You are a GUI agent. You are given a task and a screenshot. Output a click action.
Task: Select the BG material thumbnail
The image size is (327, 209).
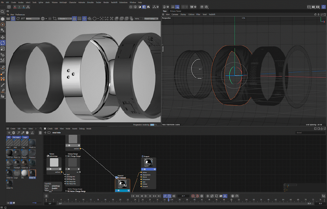(25, 172)
